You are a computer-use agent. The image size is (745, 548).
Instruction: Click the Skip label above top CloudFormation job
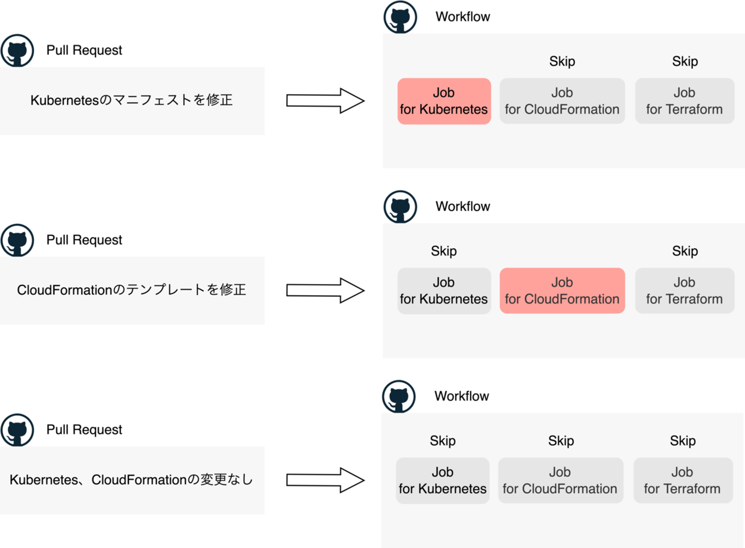click(562, 62)
